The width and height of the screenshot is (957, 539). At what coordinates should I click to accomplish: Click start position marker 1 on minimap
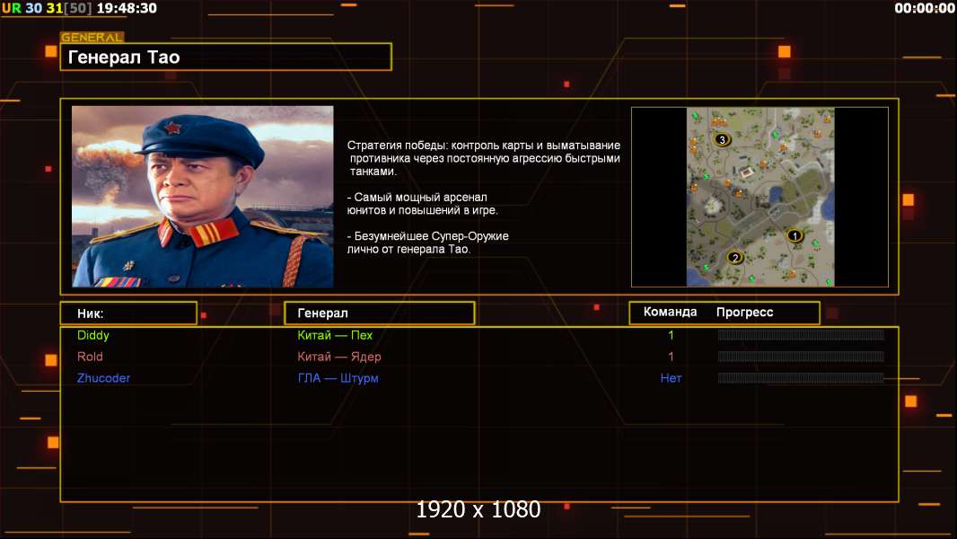click(x=794, y=235)
